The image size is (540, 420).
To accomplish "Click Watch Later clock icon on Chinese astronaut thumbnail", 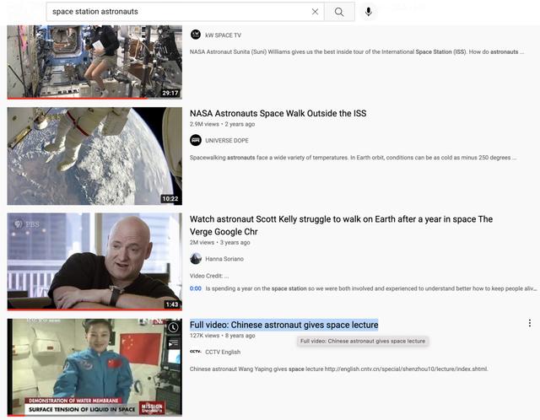I will tap(173, 327).
